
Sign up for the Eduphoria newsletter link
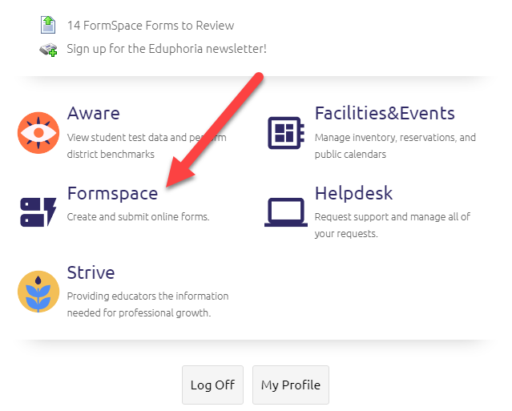[x=167, y=49]
